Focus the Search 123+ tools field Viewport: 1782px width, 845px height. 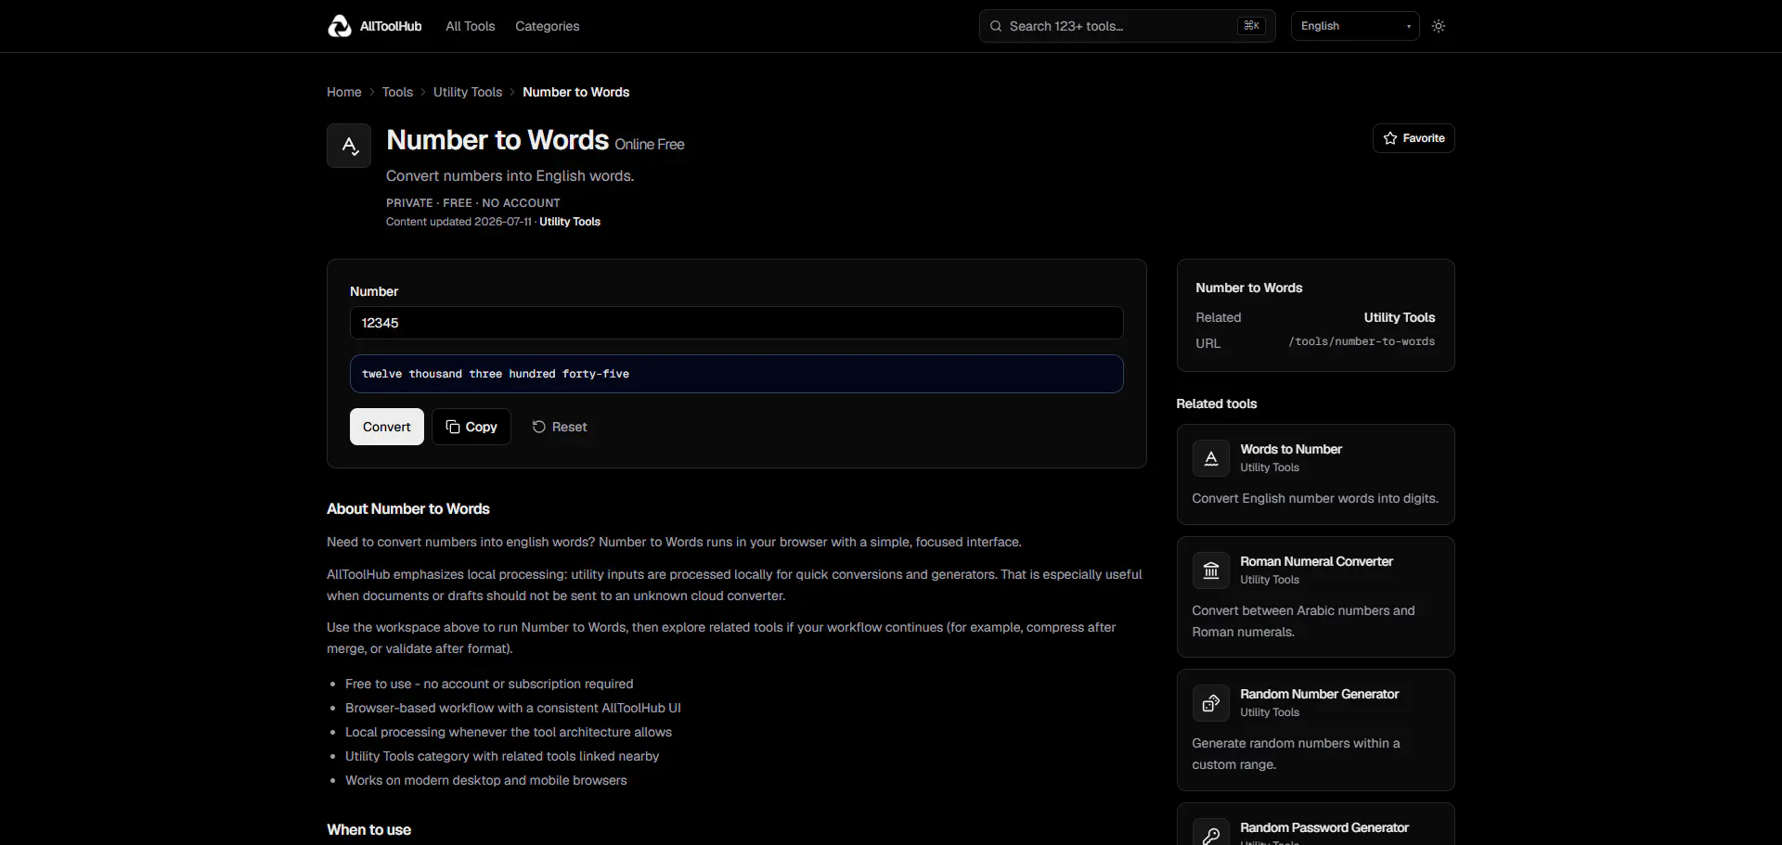click(1128, 26)
